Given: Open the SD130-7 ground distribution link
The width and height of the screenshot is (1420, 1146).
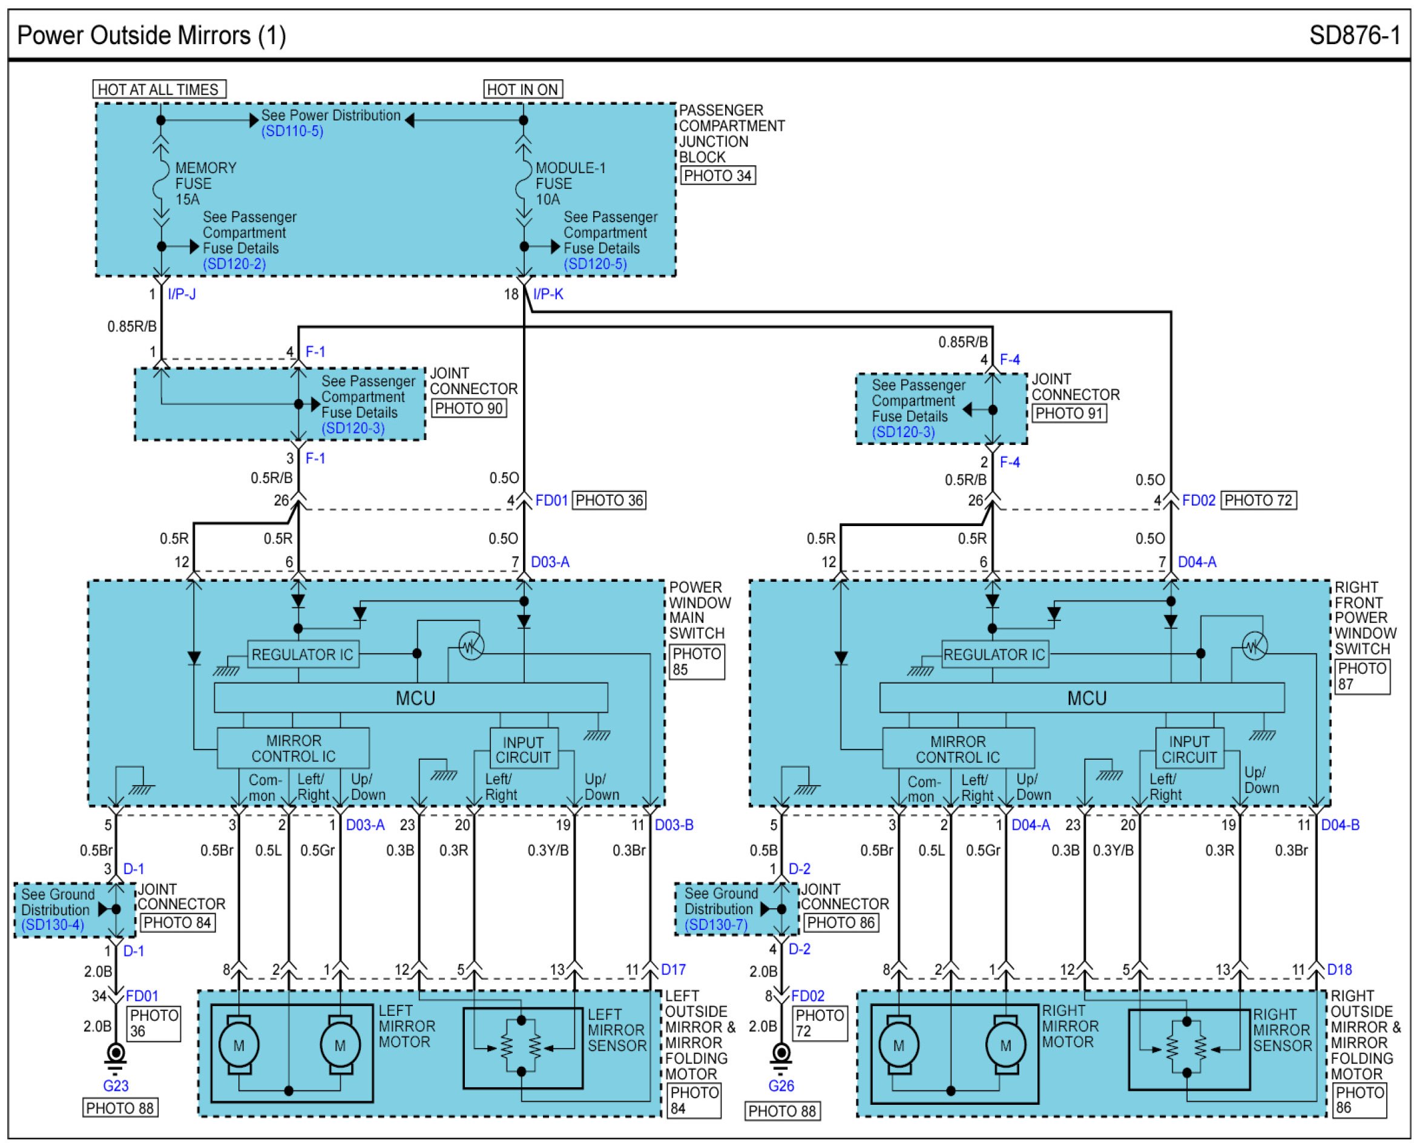Looking at the screenshot, I should pos(716,925).
